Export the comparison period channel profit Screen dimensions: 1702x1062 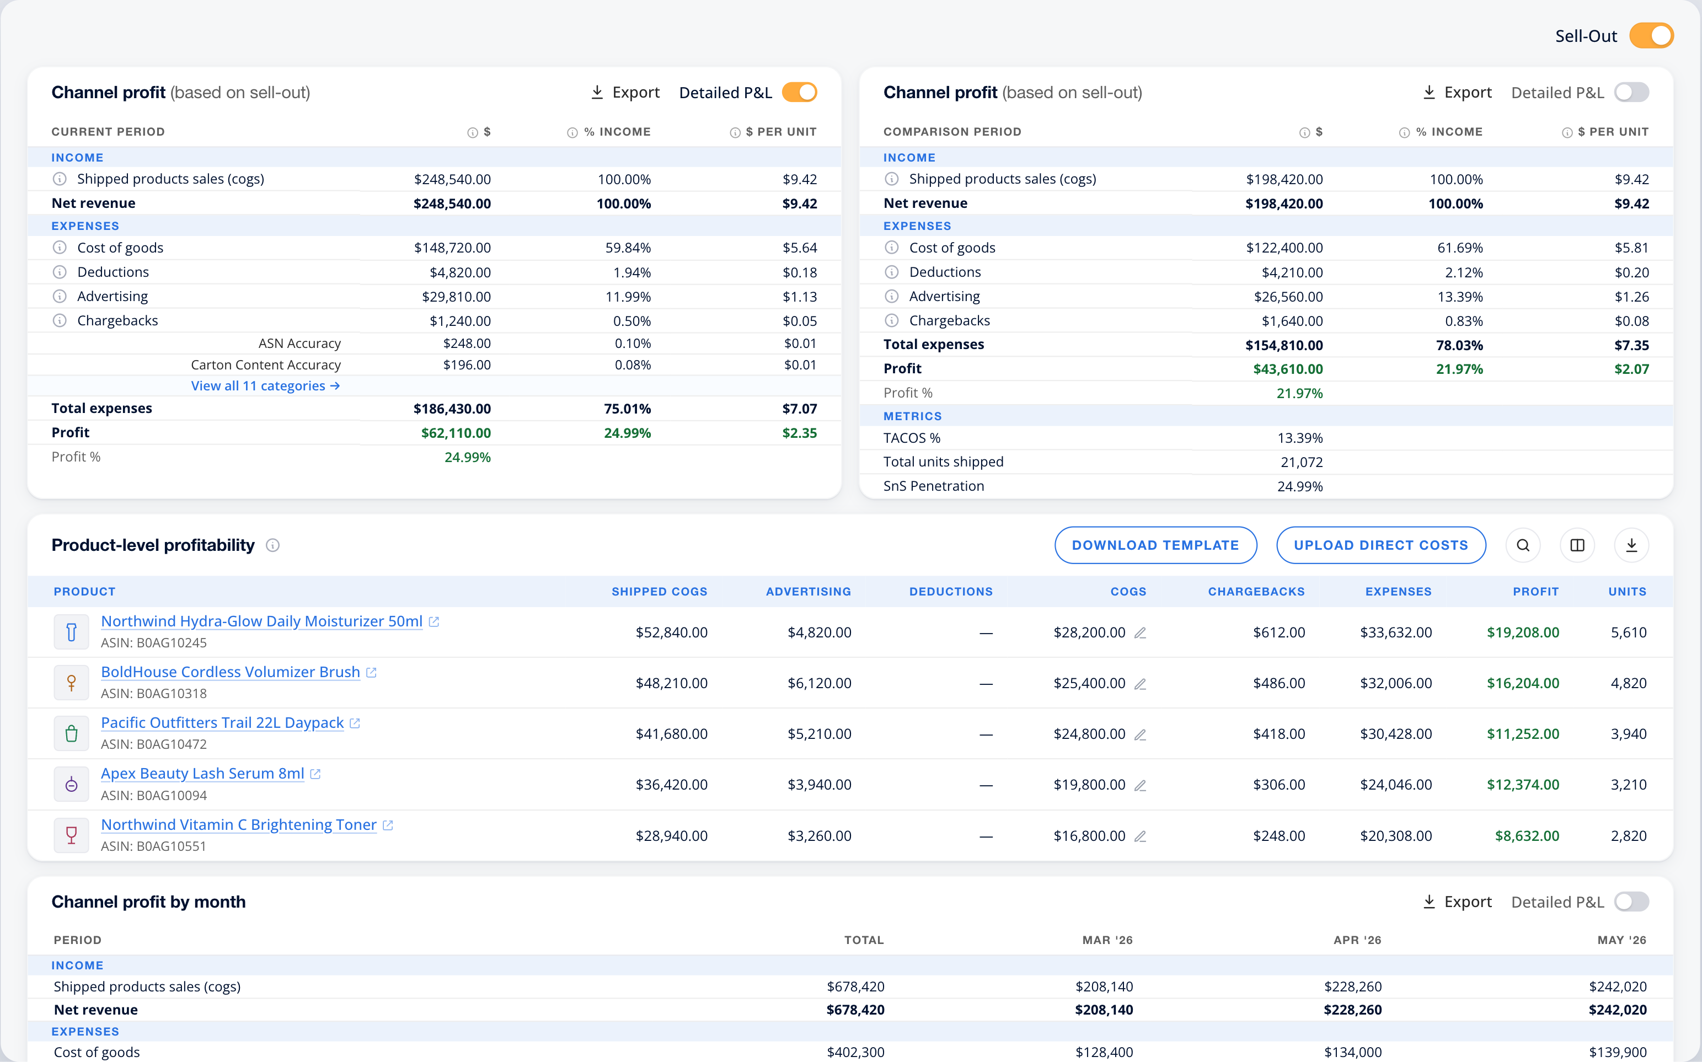click(x=1457, y=92)
